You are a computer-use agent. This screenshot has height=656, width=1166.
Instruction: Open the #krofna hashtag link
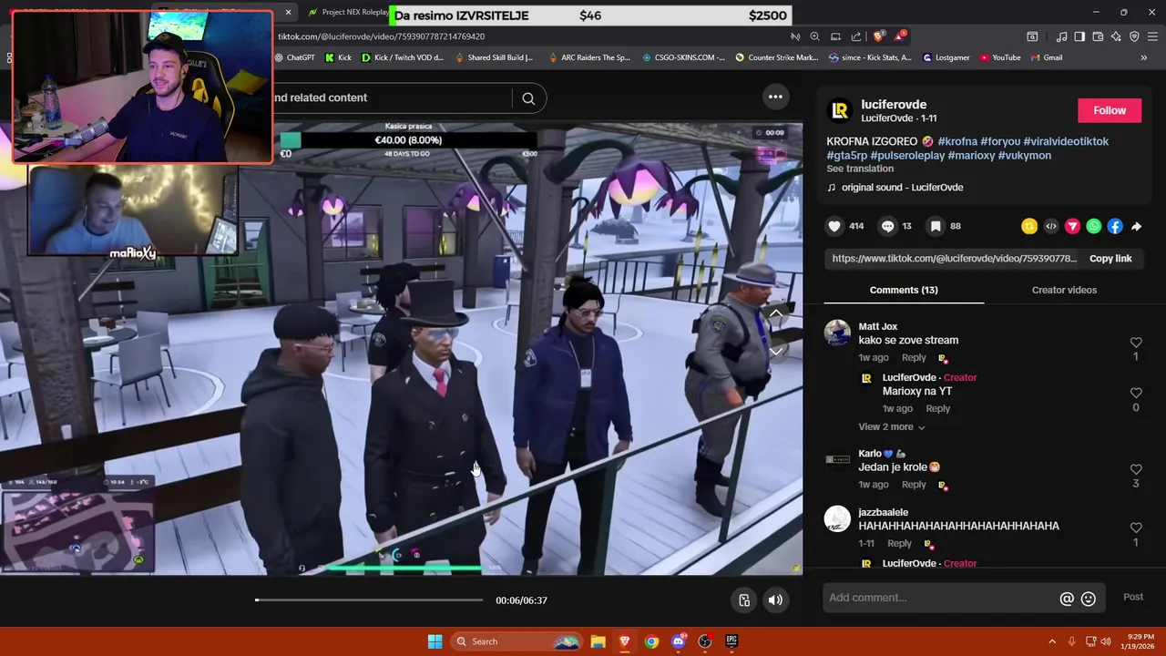[x=957, y=141]
